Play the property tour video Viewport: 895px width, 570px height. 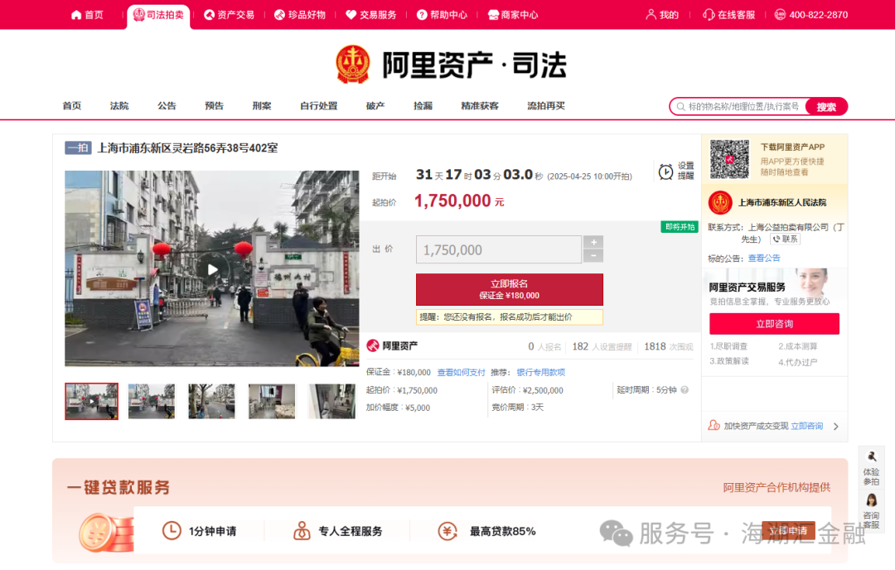[x=211, y=268]
